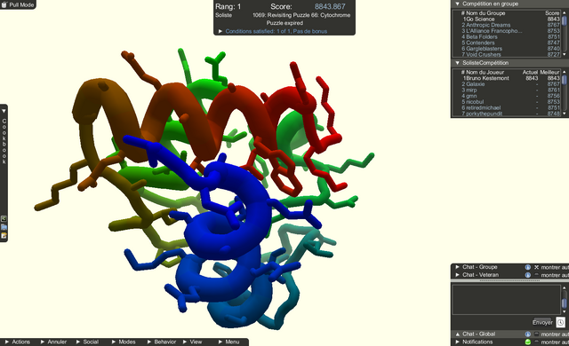
Task: Click the 'Actuel' column header
Action: (530, 73)
